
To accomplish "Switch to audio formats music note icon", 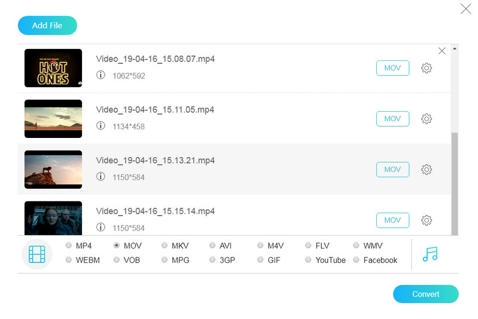I will (430, 254).
